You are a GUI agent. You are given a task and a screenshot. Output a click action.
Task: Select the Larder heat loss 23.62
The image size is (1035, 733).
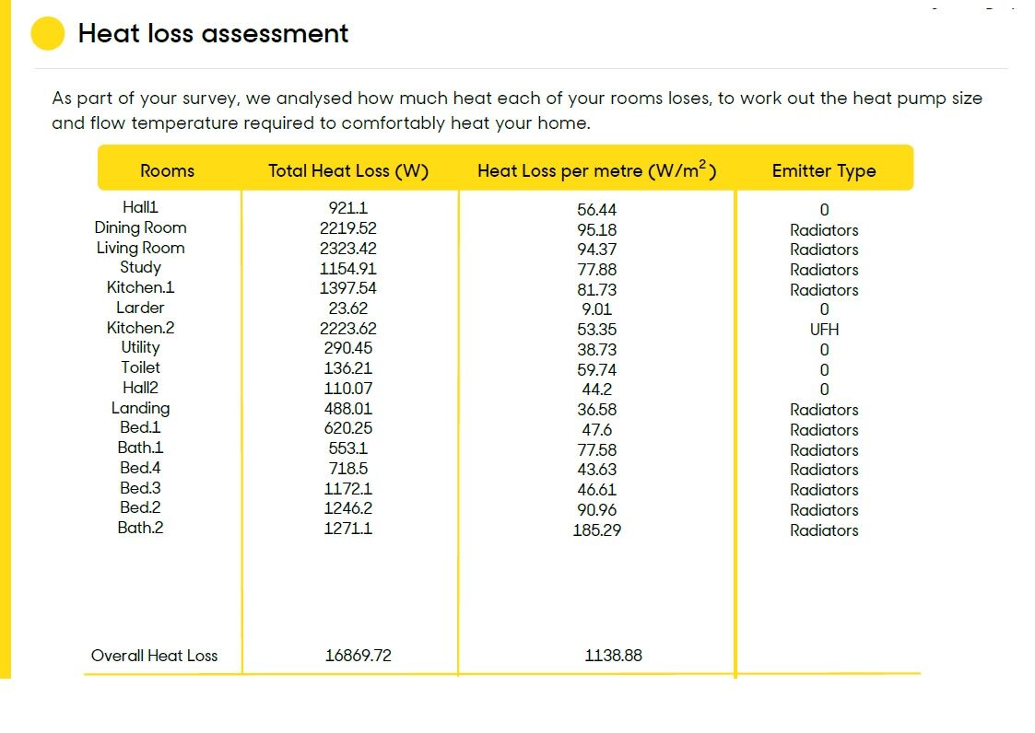pyautogui.click(x=347, y=308)
